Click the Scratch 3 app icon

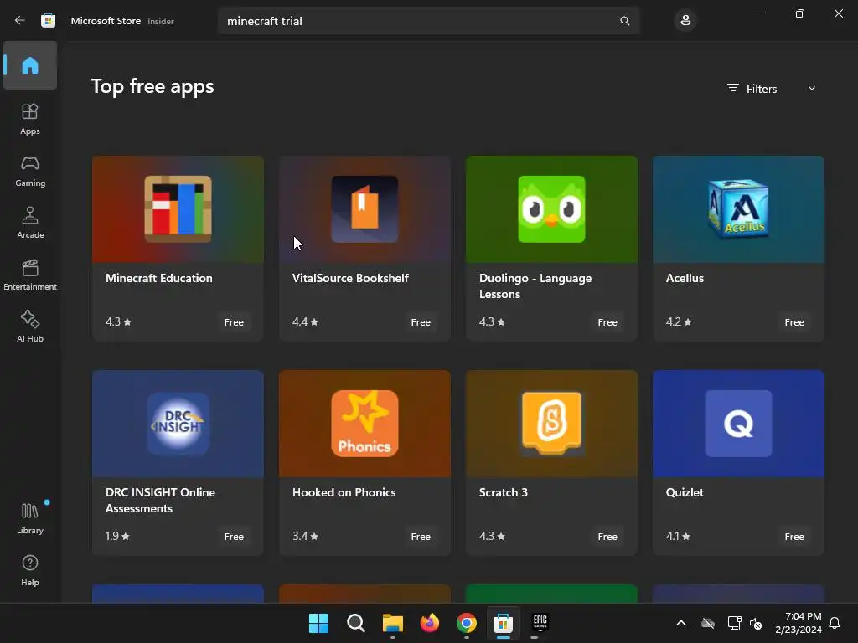551,423
